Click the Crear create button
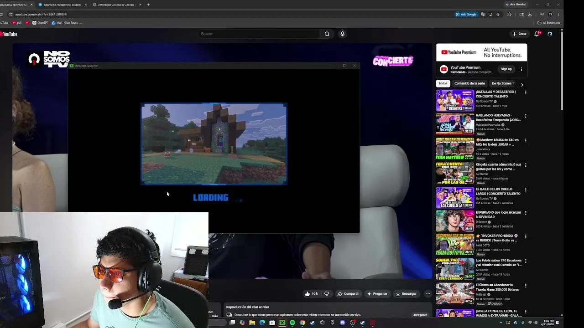 (x=519, y=34)
